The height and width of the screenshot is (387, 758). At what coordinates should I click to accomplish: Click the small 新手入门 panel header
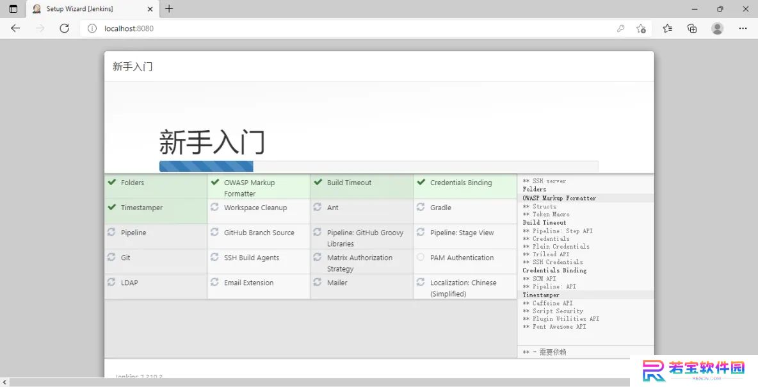pyautogui.click(x=133, y=66)
